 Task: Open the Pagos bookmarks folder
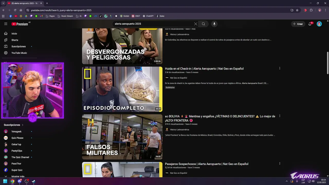point(50,16)
